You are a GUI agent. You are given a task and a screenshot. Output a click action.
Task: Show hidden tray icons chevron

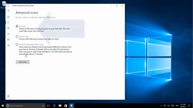[x=161, y=106]
